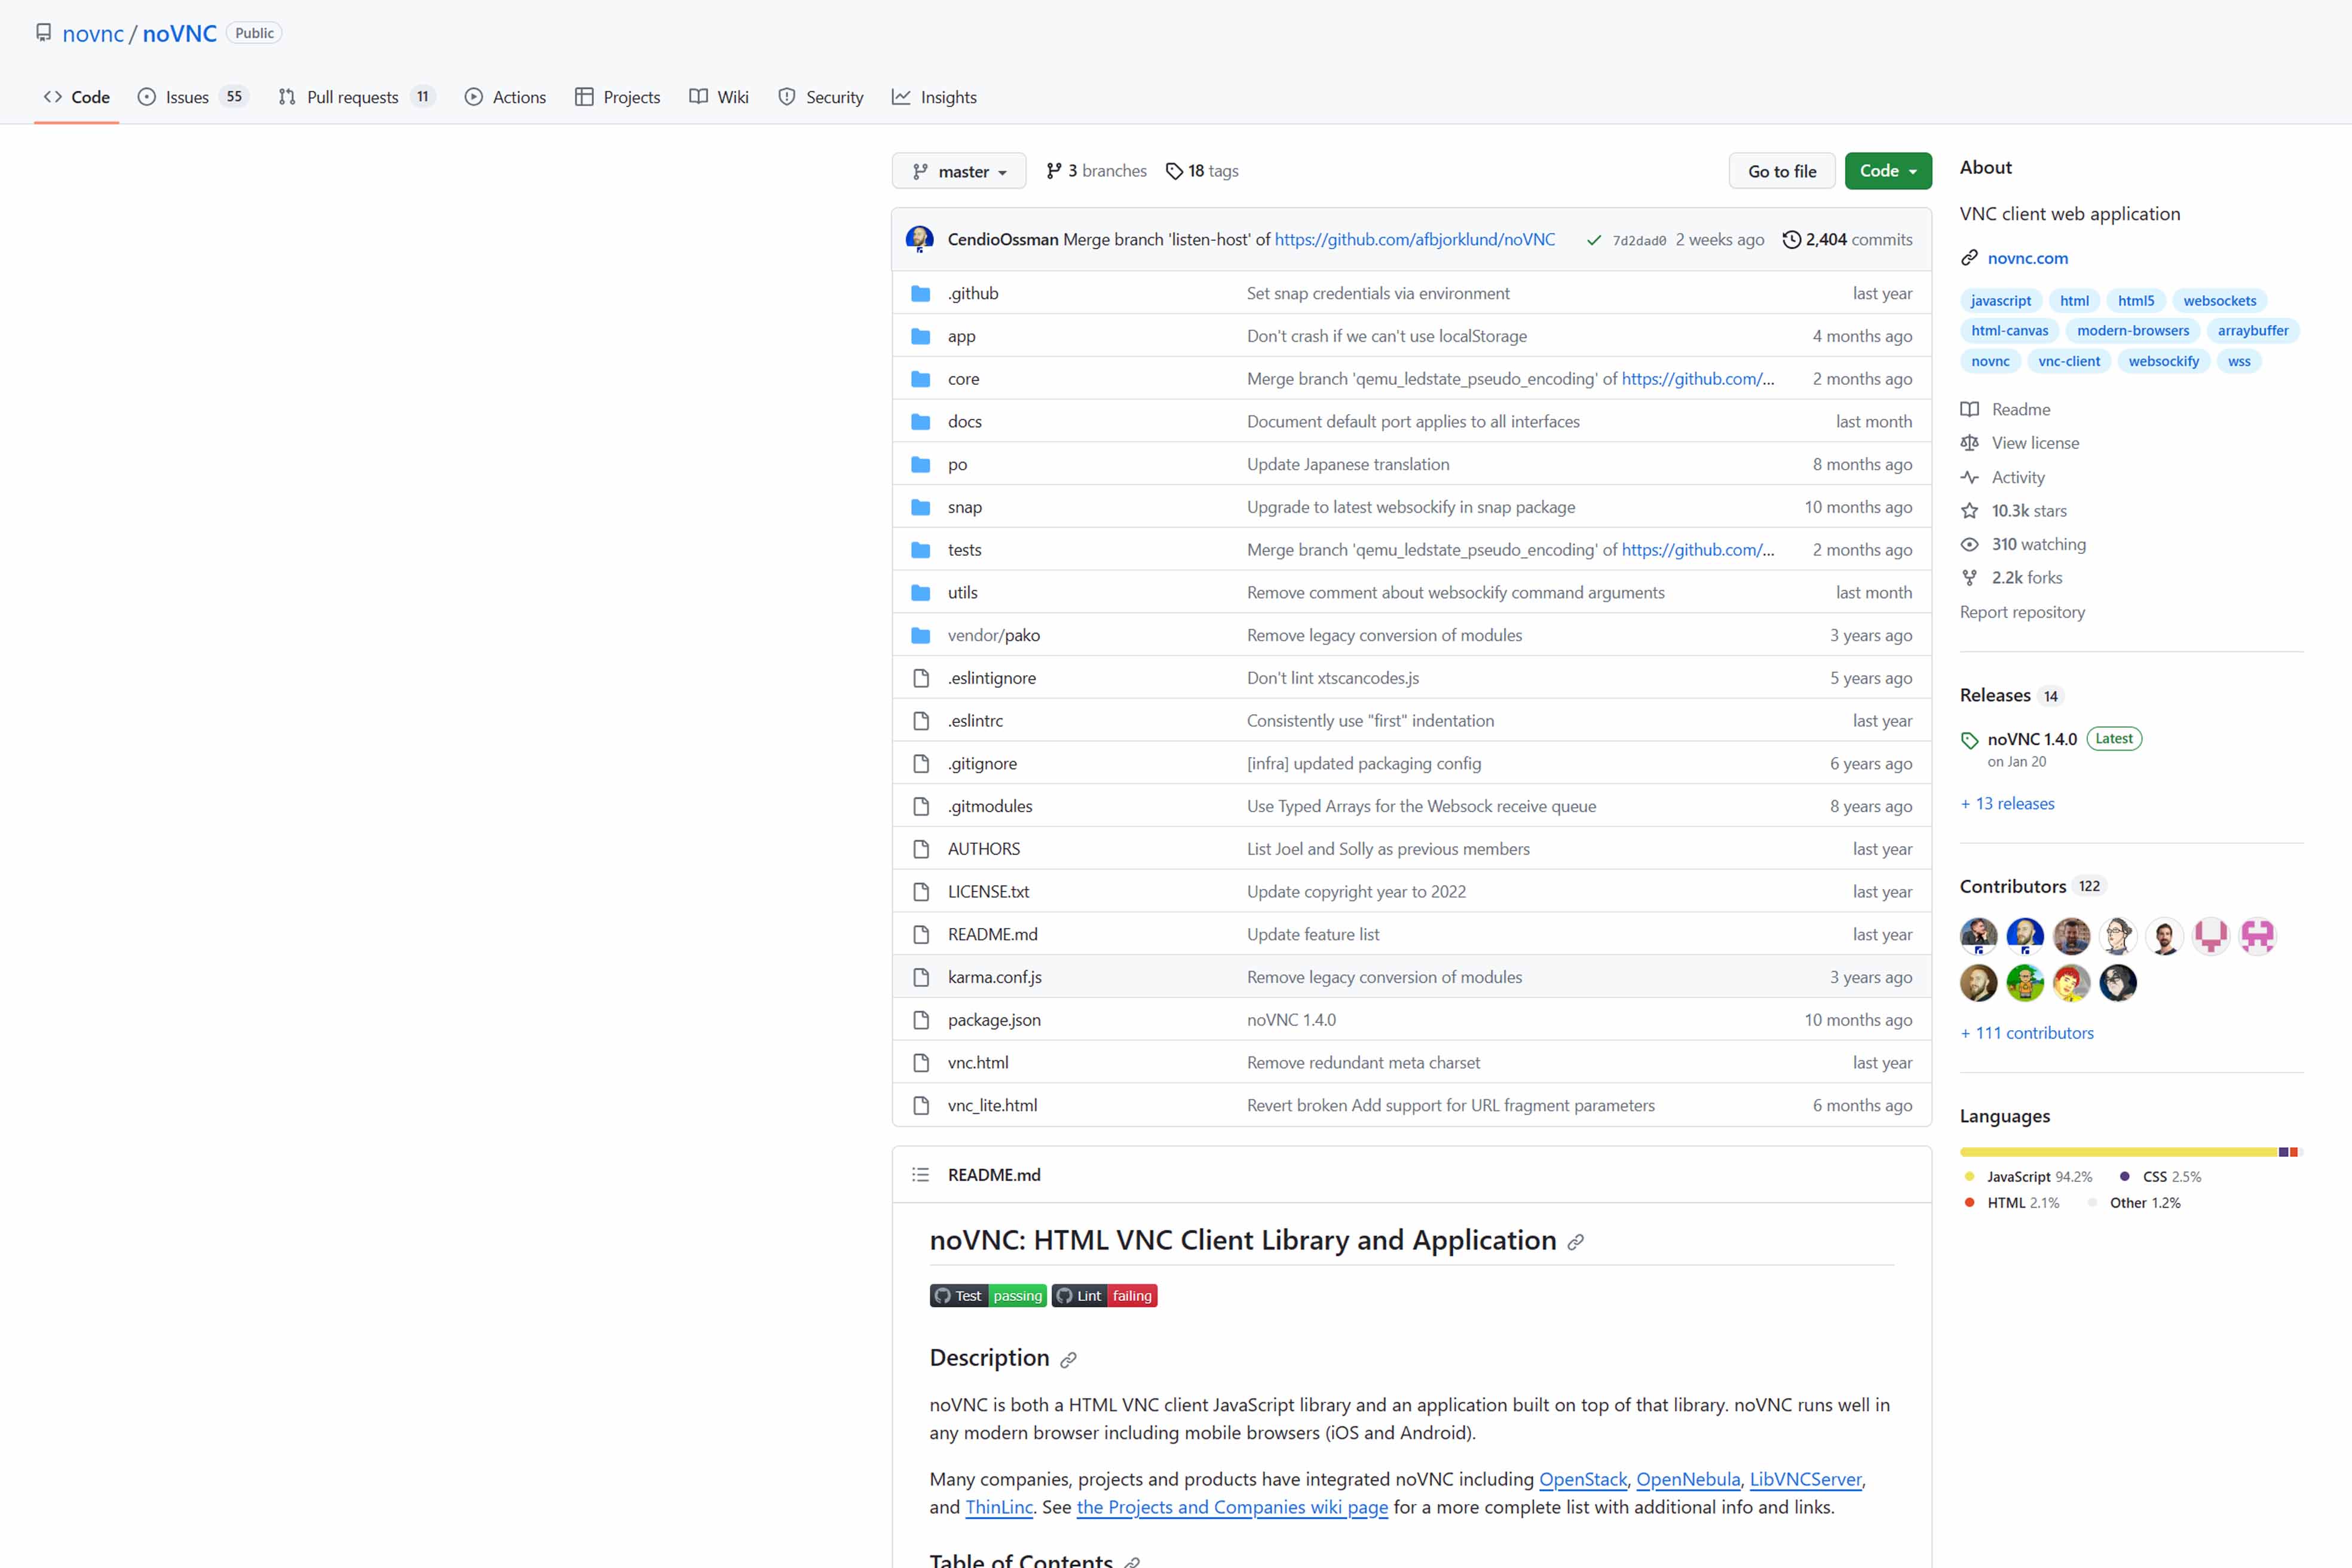View the 3 branches link
Image resolution: width=2352 pixels, height=1568 pixels.
(1096, 171)
